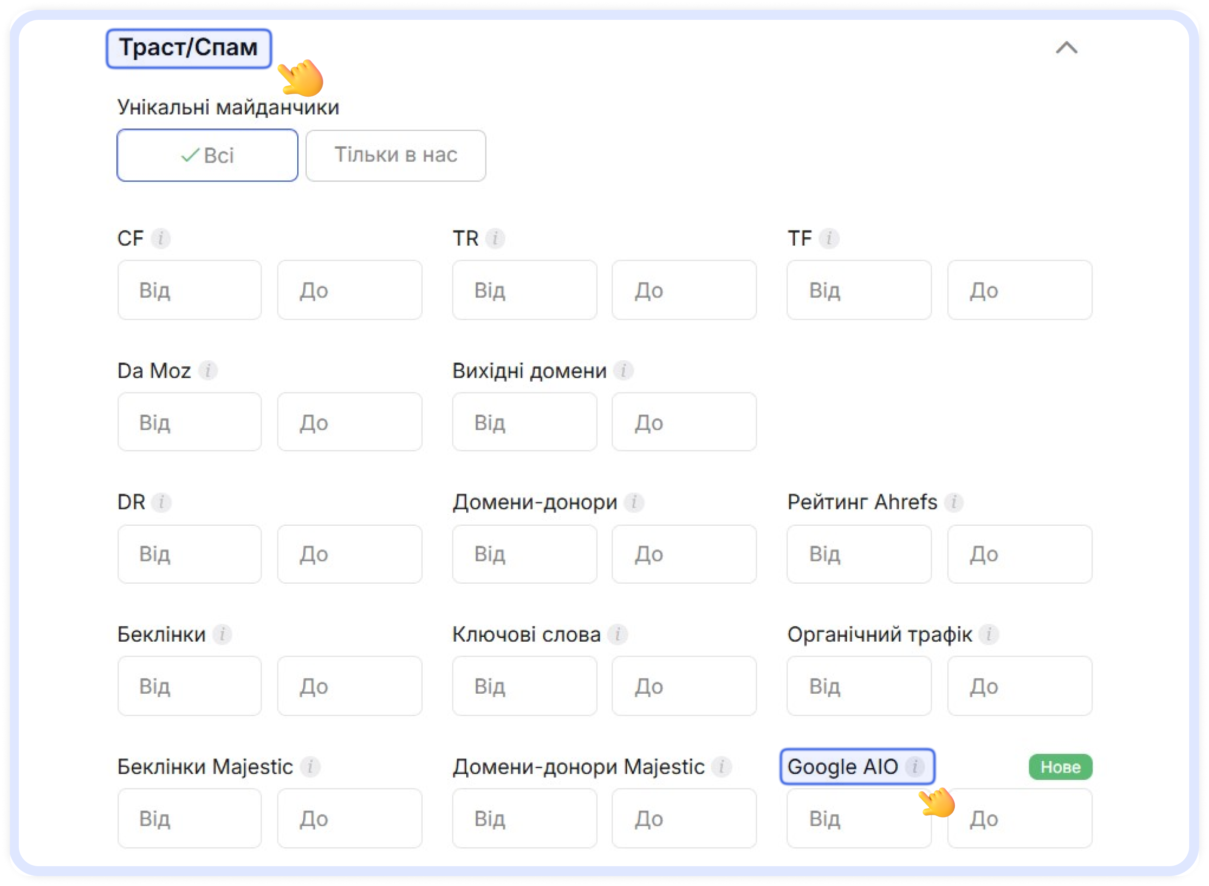
Task: Focus Беклінки Majestic Від input field
Action: click(x=190, y=819)
